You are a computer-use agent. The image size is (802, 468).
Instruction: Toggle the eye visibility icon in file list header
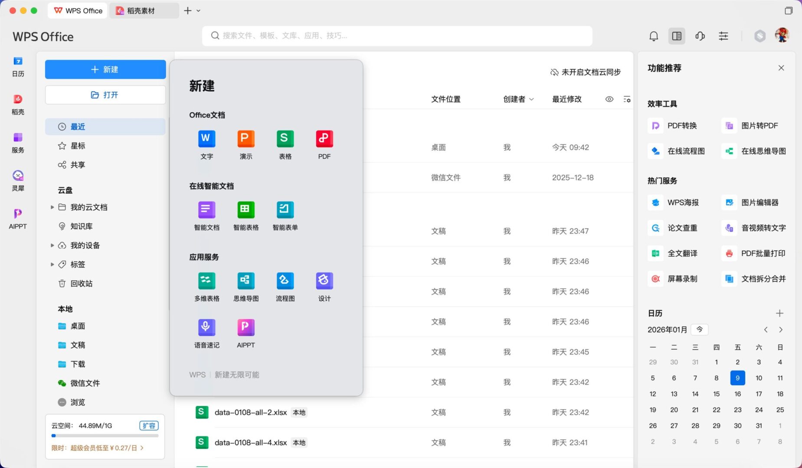[x=609, y=99]
